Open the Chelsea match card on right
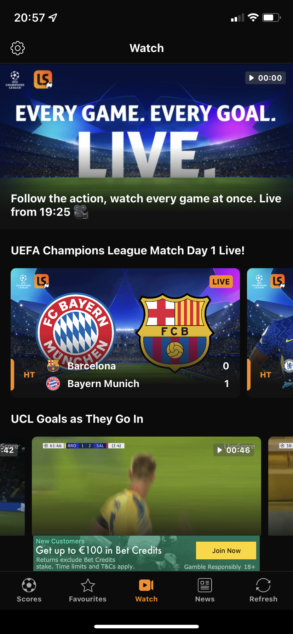This screenshot has height=634, width=293. (x=270, y=333)
